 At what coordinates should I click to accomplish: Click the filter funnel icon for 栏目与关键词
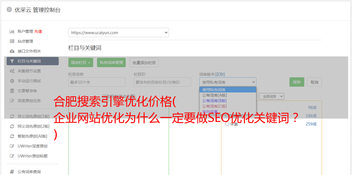point(12,61)
